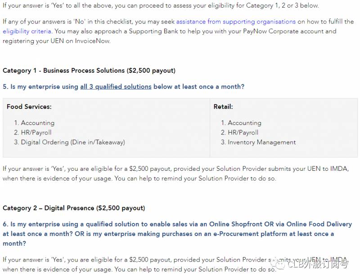Click the 'Inventory Management' list item
Screen dimensions: 360x280
pos(261,142)
